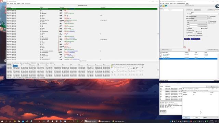The height and width of the screenshot is (123, 219).
Task: Click the Fast Scan alignment value field
Action: coord(194,33)
